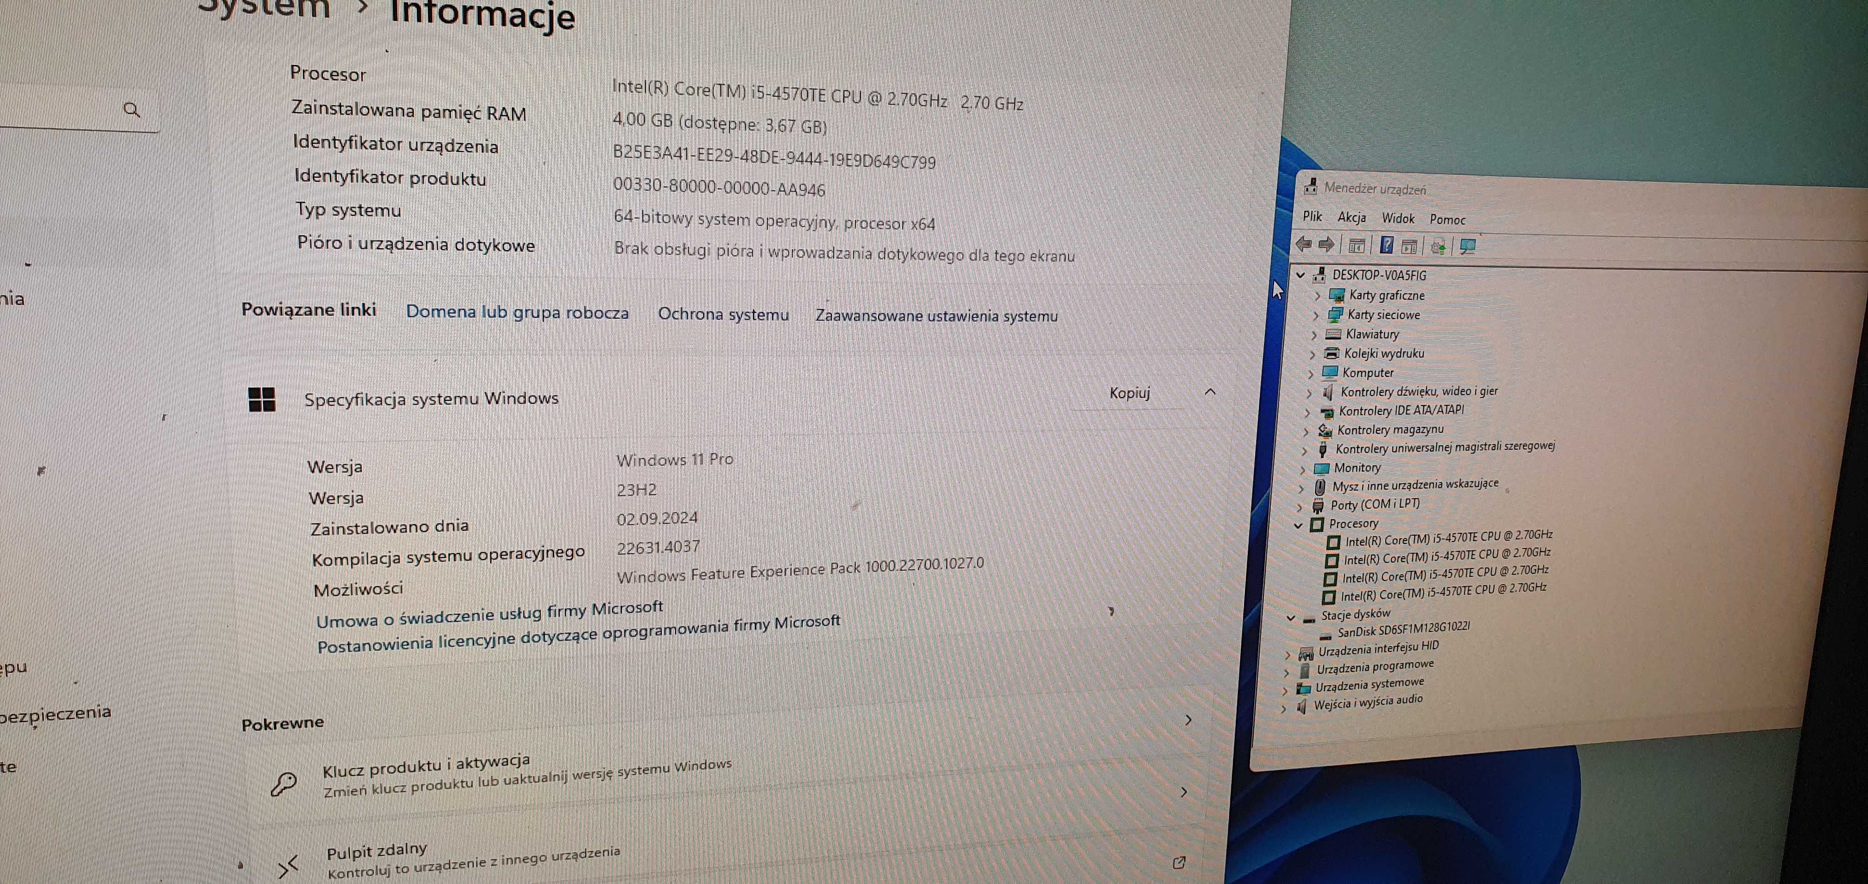Click the USB controllers plug icon
The height and width of the screenshot is (884, 1868).
click(1323, 449)
